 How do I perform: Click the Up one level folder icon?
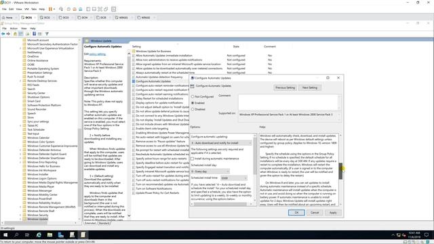(x=15, y=34)
